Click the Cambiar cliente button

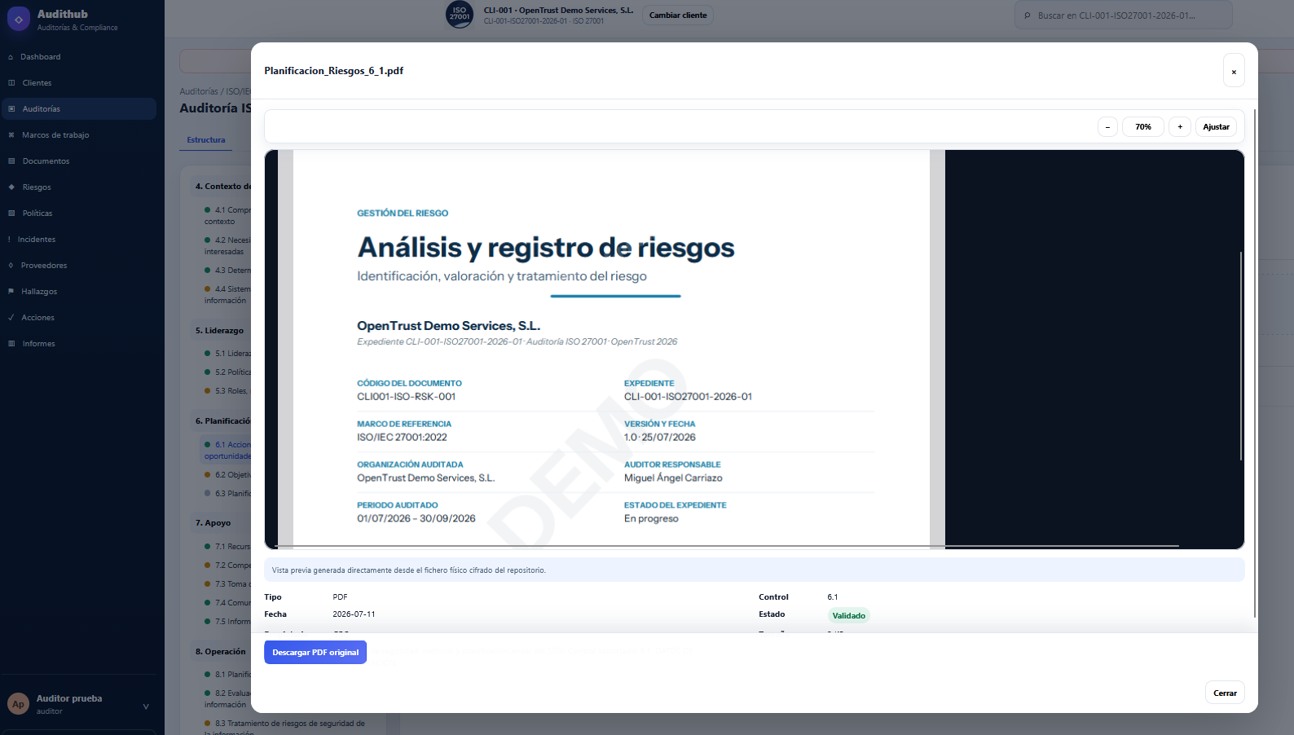click(x=678, y=15)
